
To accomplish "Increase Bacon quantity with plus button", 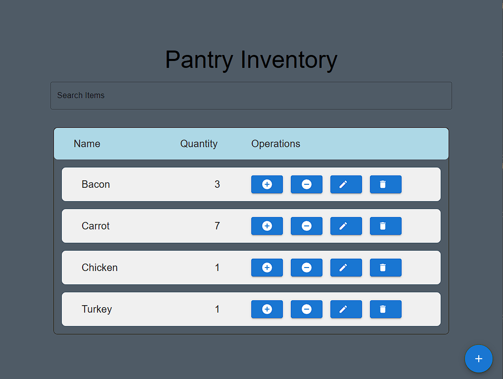I will tap(267, 184).
